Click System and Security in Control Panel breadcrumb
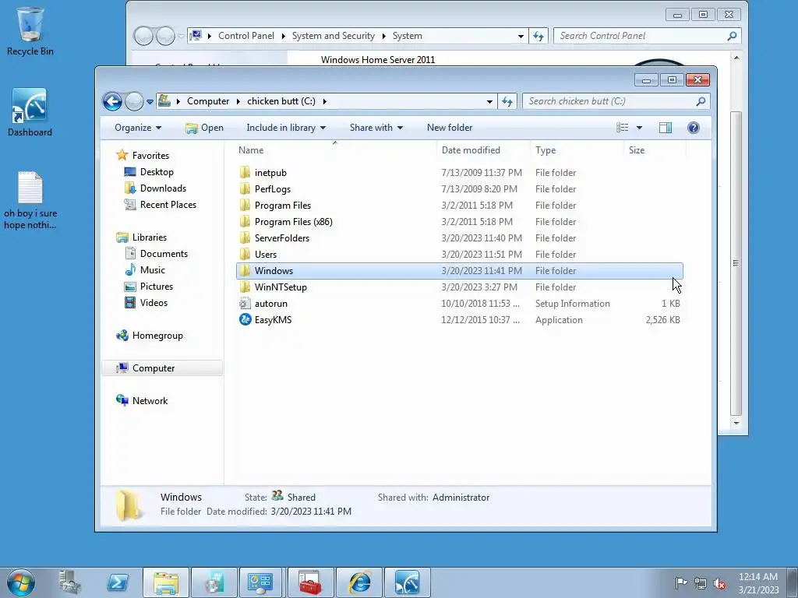This screenshot has height=598, width=798. pyautogui.click(x=333, y=36)
